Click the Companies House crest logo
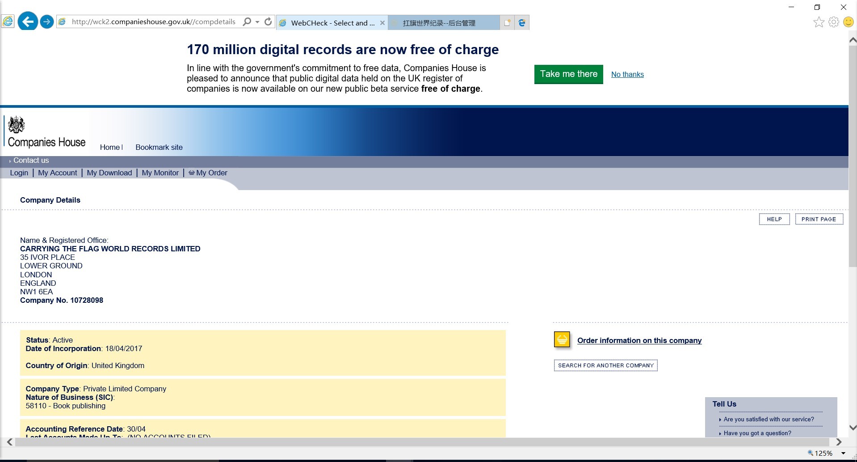 click(17, 125)
